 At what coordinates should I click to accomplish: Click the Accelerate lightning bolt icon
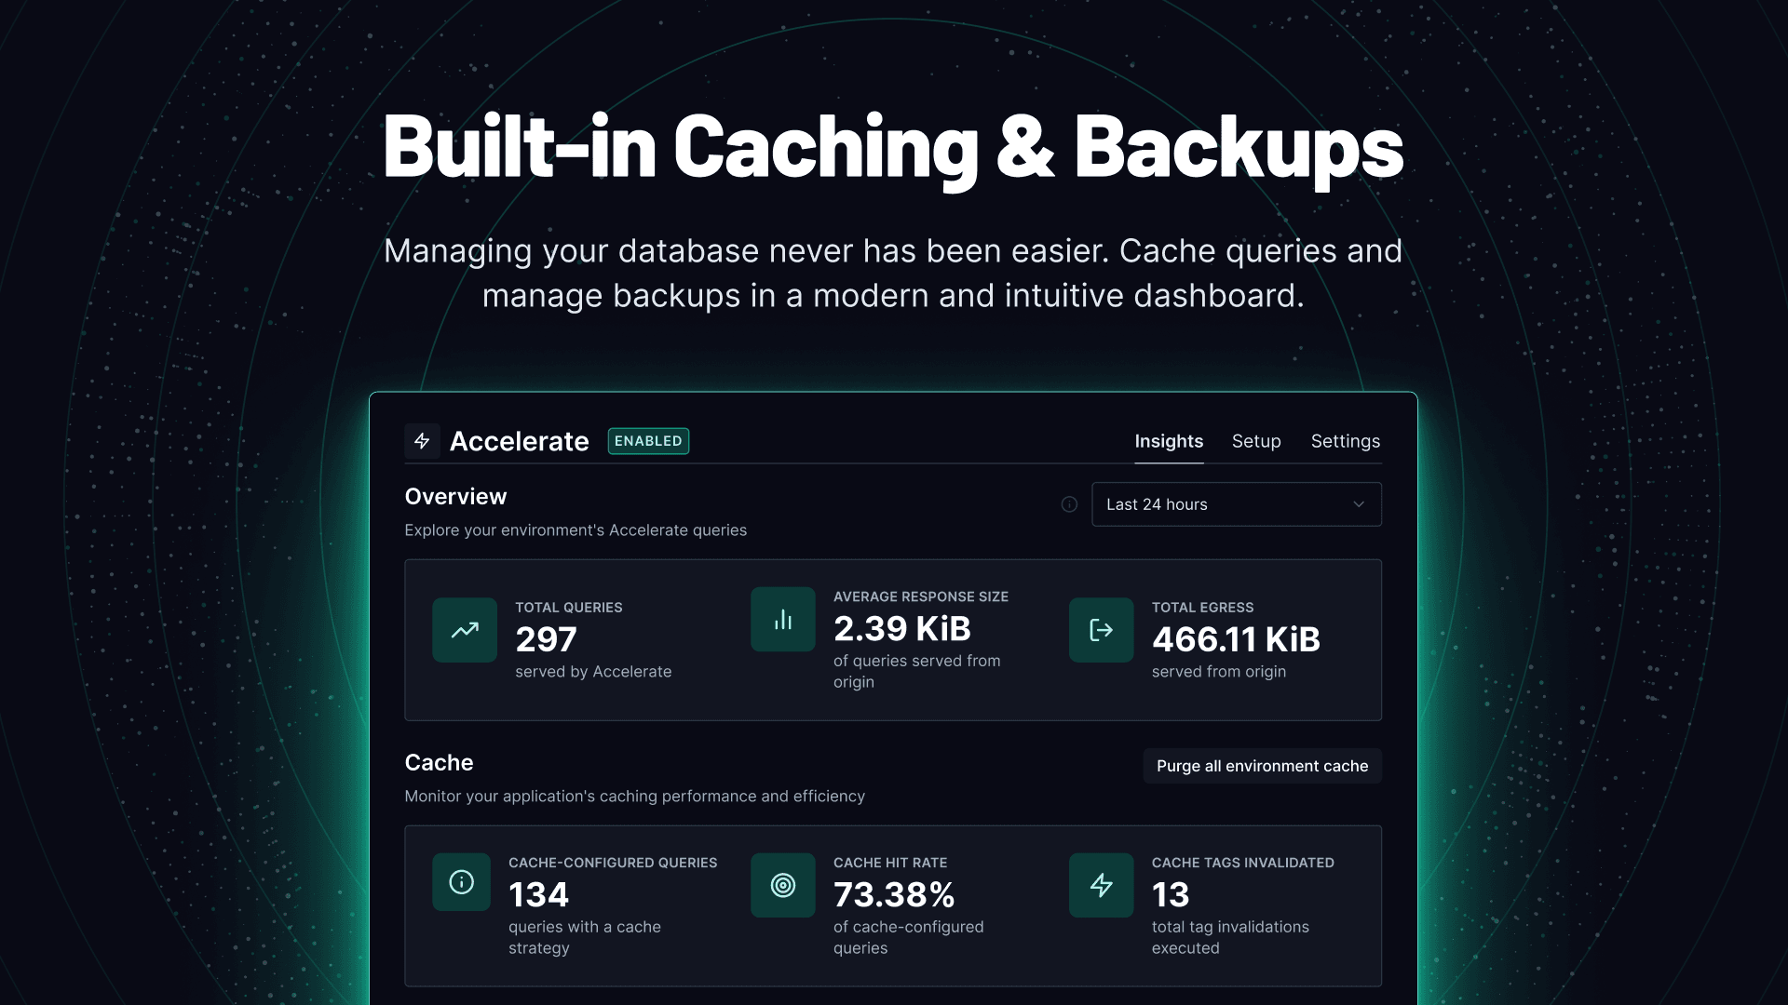pos(422,441)
